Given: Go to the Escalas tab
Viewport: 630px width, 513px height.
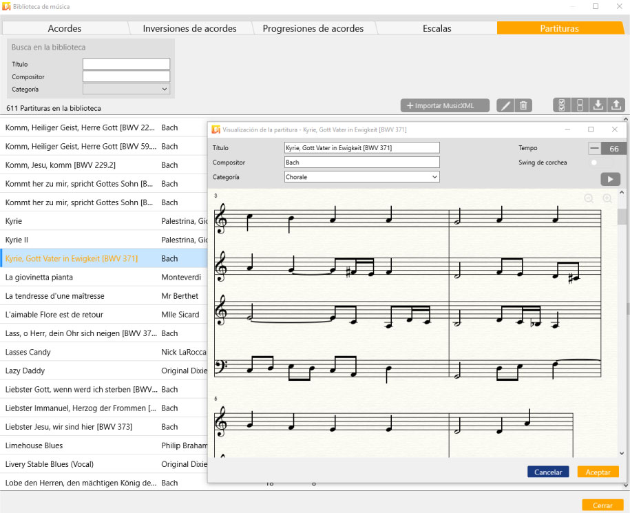Looking at the screenshot, I should tap(437, 28).
